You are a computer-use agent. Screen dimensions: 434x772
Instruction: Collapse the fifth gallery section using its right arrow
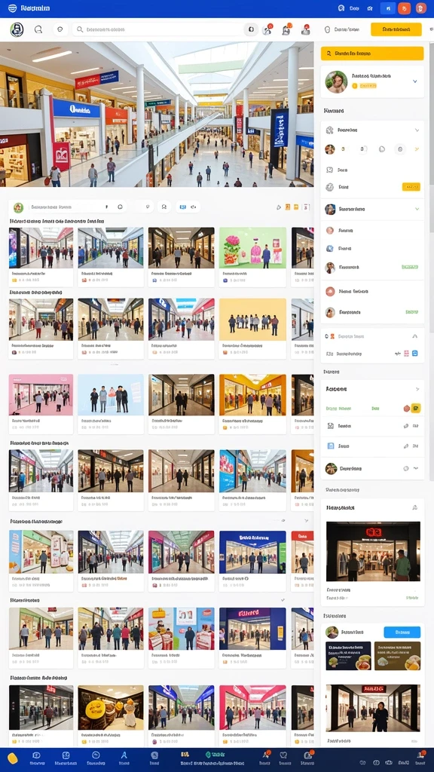[306, 520]
